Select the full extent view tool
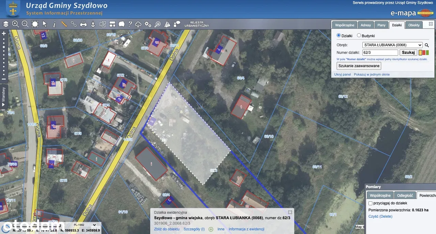Viewport: 436px width, 234px height. pyautogui.click(x=35, y=24)
